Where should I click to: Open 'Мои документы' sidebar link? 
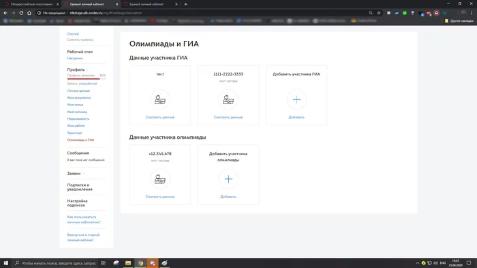tap(79, 98)
